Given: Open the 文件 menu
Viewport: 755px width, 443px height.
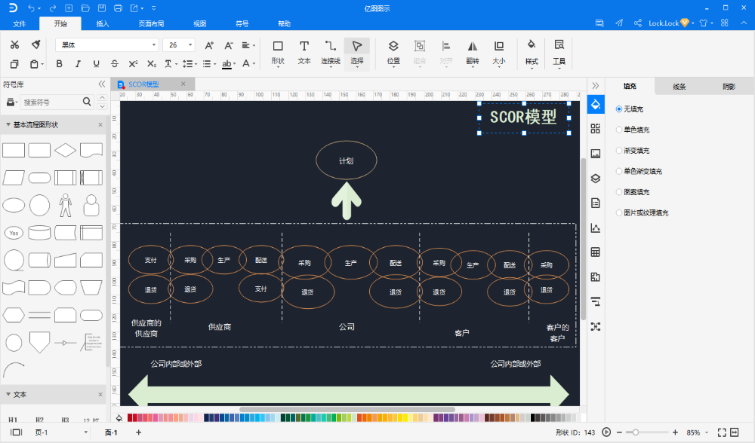Looking at the screenshot, I should click(x=20, y=23).
